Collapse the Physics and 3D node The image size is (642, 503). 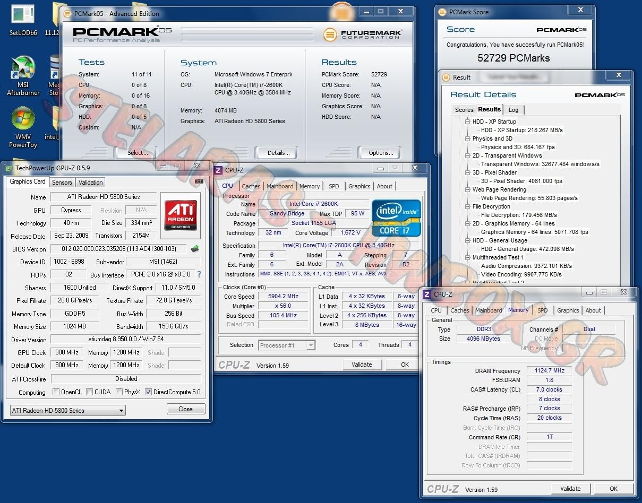pos(467,138)
